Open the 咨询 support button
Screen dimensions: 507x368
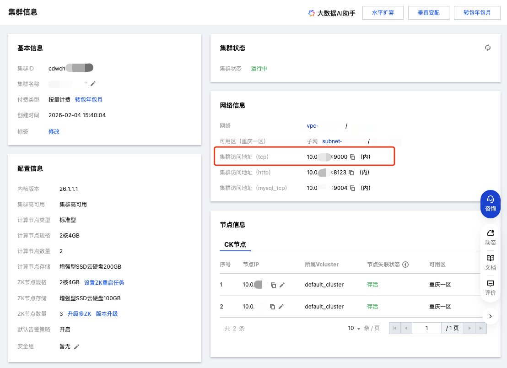point(490,204)
